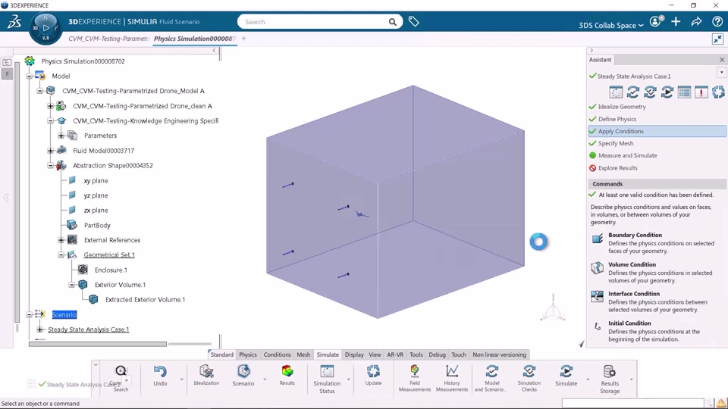Expand Steady State Analysis Case.1 node

coord(39,329)
